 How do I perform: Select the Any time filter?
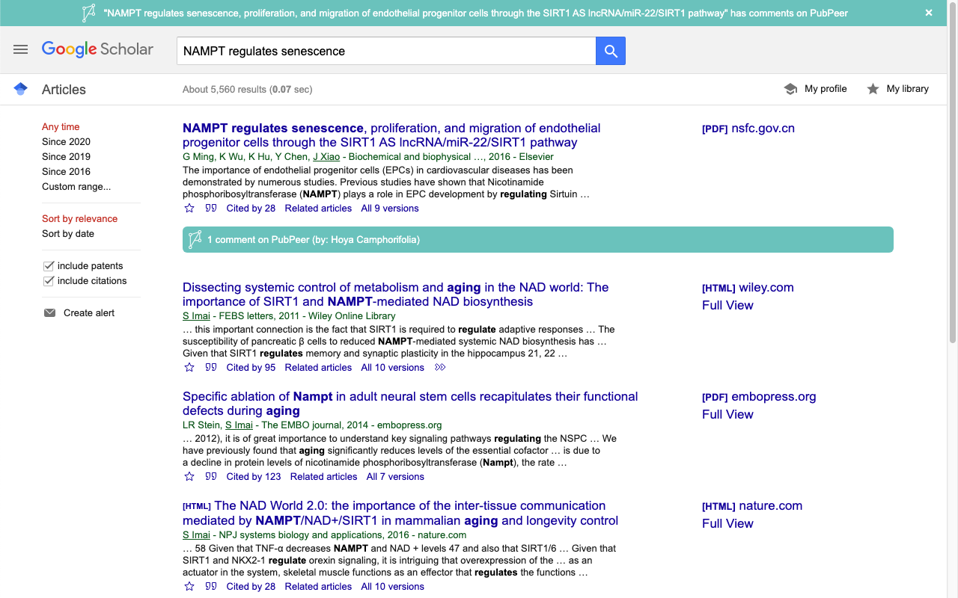tap(61, 127)
